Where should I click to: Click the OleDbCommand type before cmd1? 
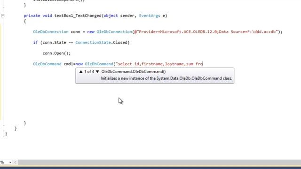(x=47, y=64)
